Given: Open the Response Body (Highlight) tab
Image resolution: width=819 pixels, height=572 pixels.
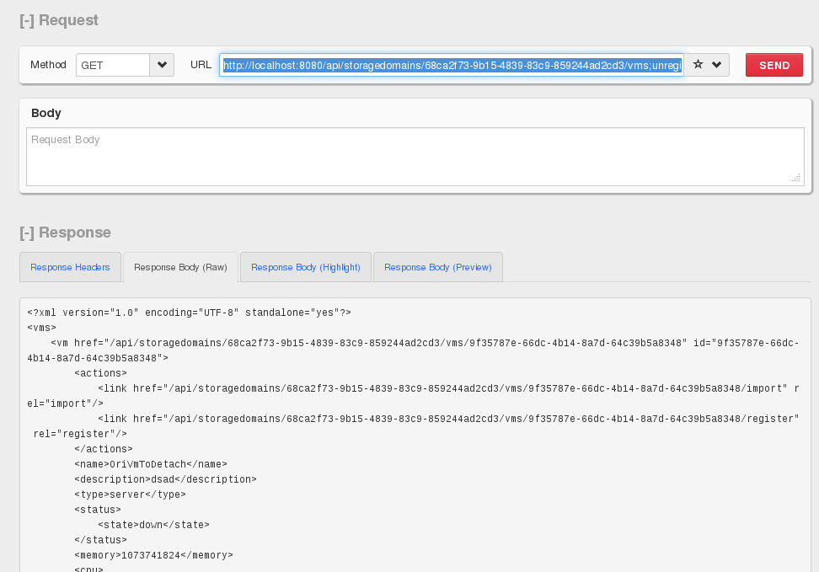Looking at the screenshot, I should pyautogui.click(x=306, y=267).
